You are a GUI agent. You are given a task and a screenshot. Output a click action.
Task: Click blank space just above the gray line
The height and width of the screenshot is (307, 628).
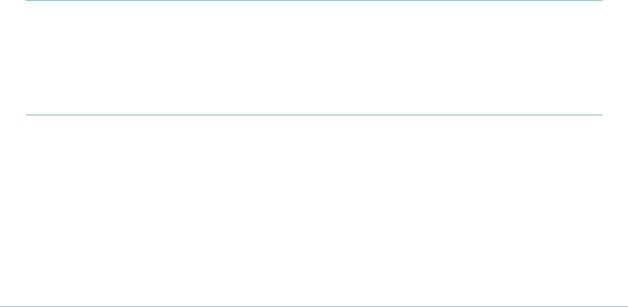coord(314,298)
